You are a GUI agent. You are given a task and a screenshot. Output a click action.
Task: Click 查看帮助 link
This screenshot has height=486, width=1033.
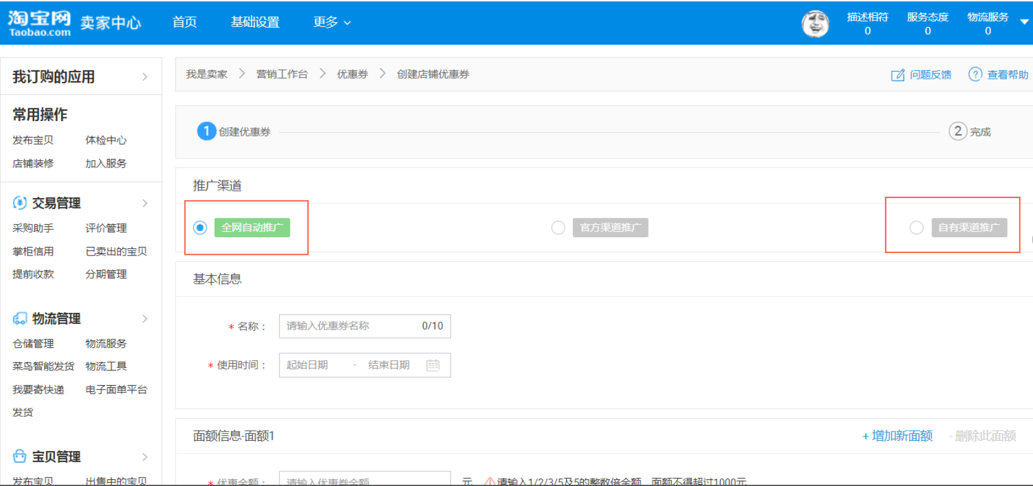tap(1008, 75)
